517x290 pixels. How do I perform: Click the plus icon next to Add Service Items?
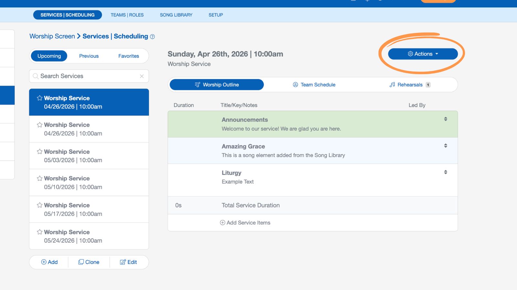(x=222, y=222)
